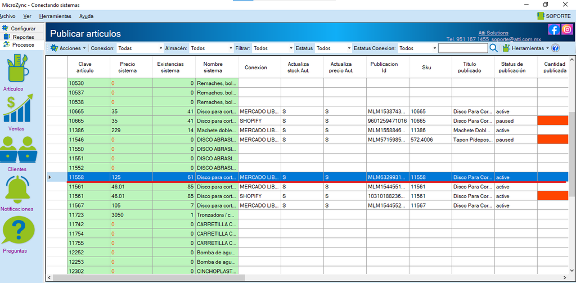Viewport: 576px width, 283px height.
Task: Click the CINCHOPLAST name cell
Action: pyautogui.click(x=217, y=271)
